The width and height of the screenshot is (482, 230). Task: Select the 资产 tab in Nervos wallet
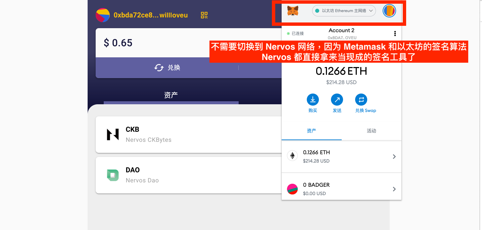pyautogui.click(x=171, y=95)
